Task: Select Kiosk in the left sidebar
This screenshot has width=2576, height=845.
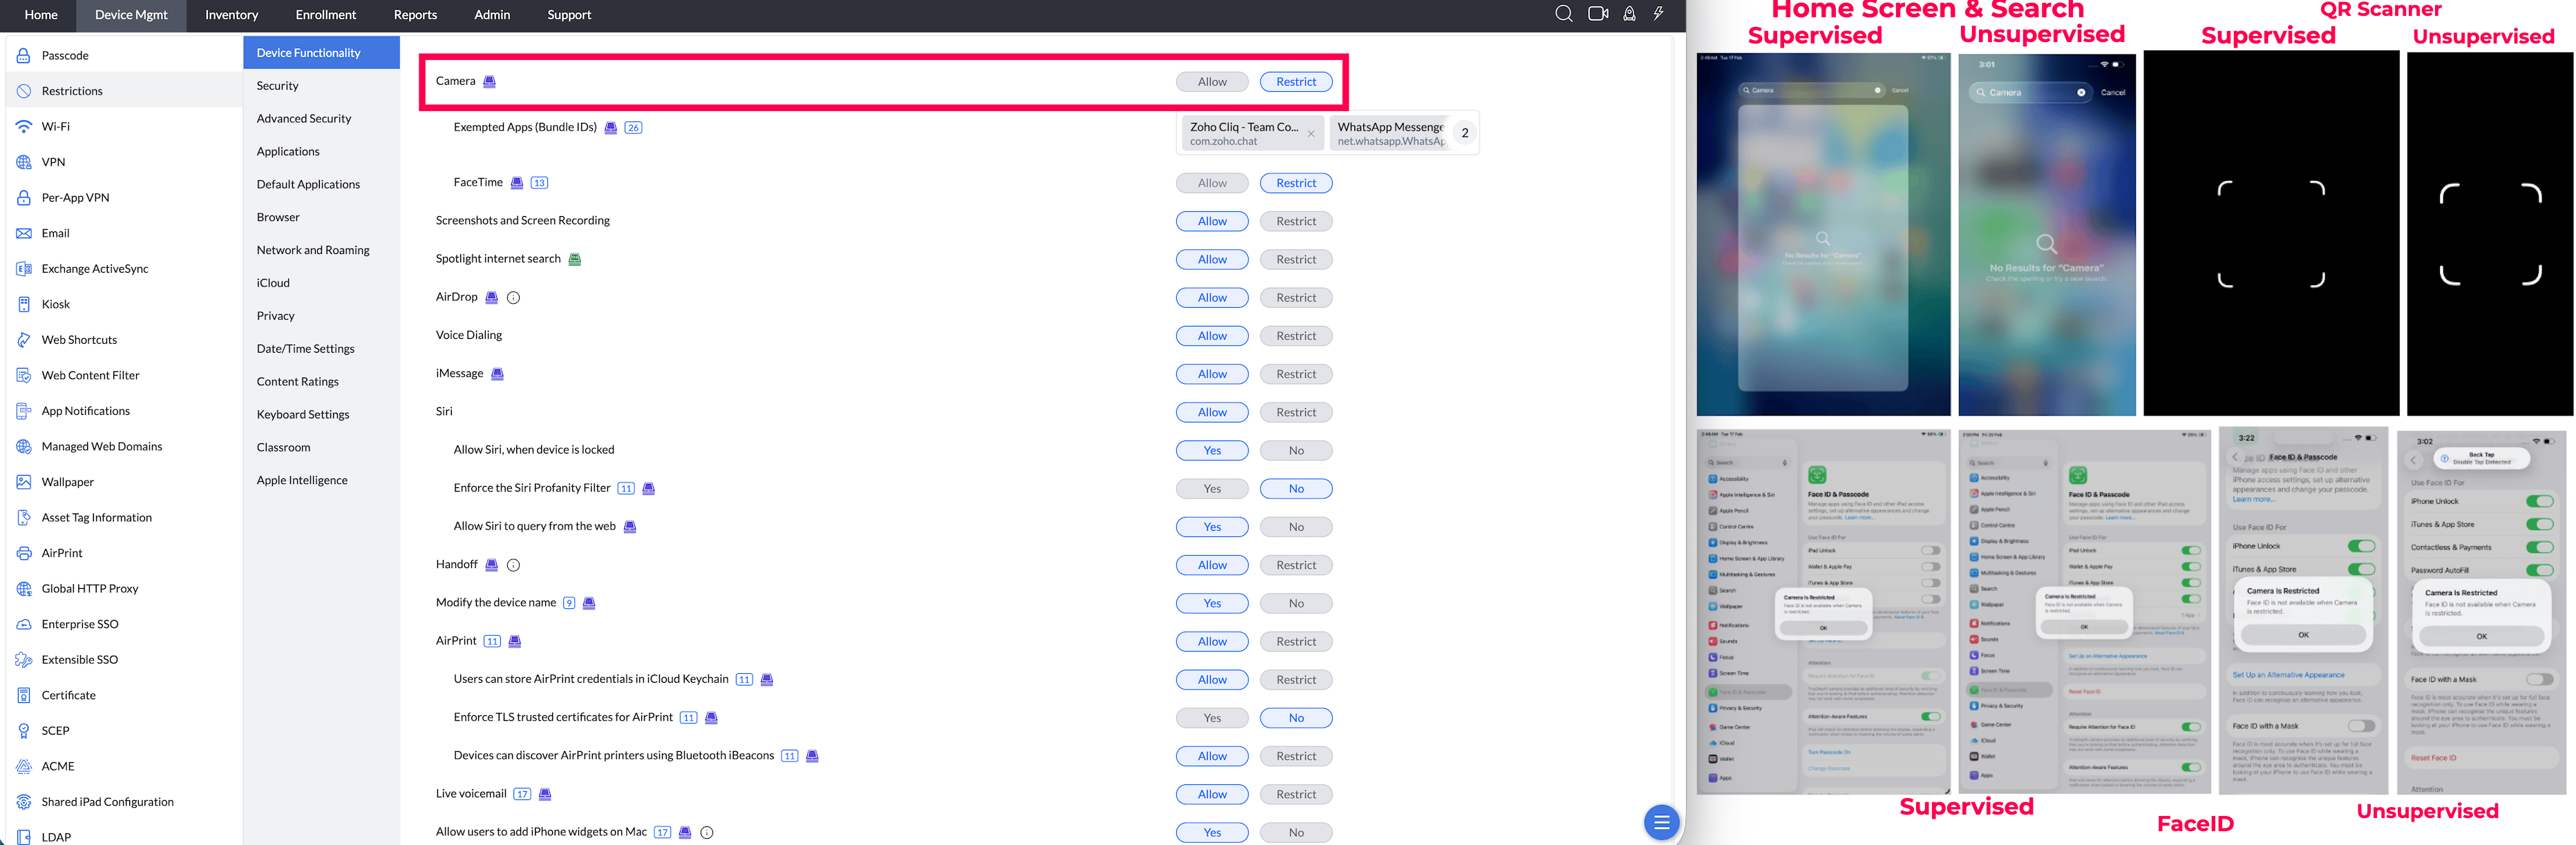Action: point(56,304)
